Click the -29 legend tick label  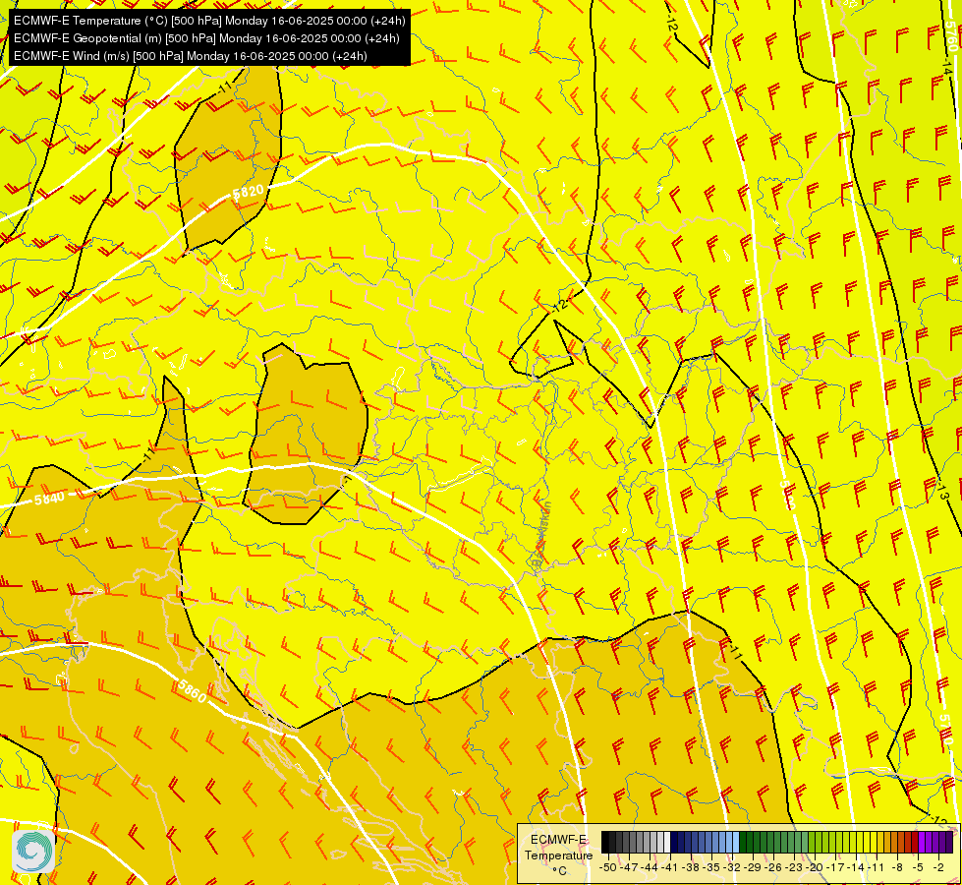pyautogui.click(x=753, y=867)
